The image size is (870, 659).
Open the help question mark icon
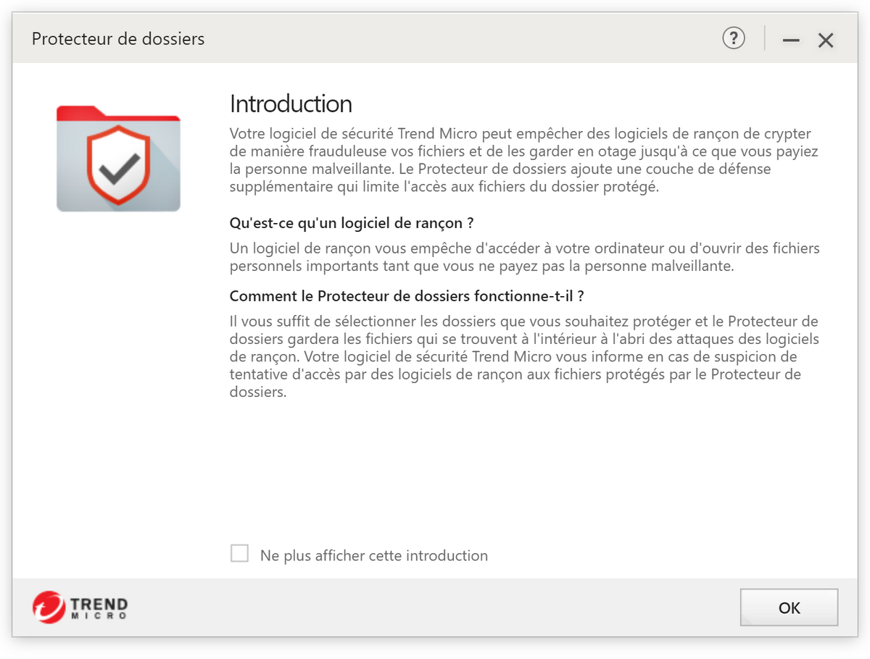coord(734,38)
